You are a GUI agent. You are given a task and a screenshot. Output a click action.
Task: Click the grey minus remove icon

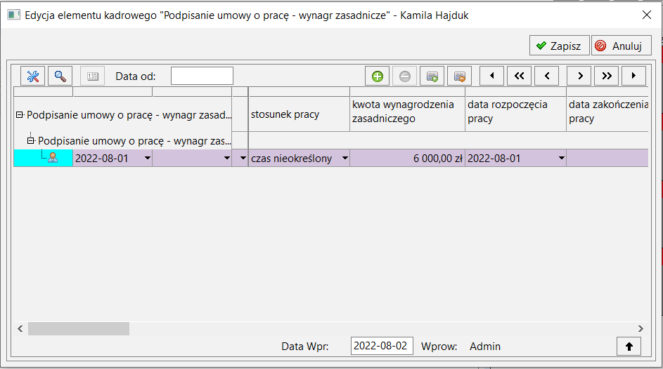405,76
